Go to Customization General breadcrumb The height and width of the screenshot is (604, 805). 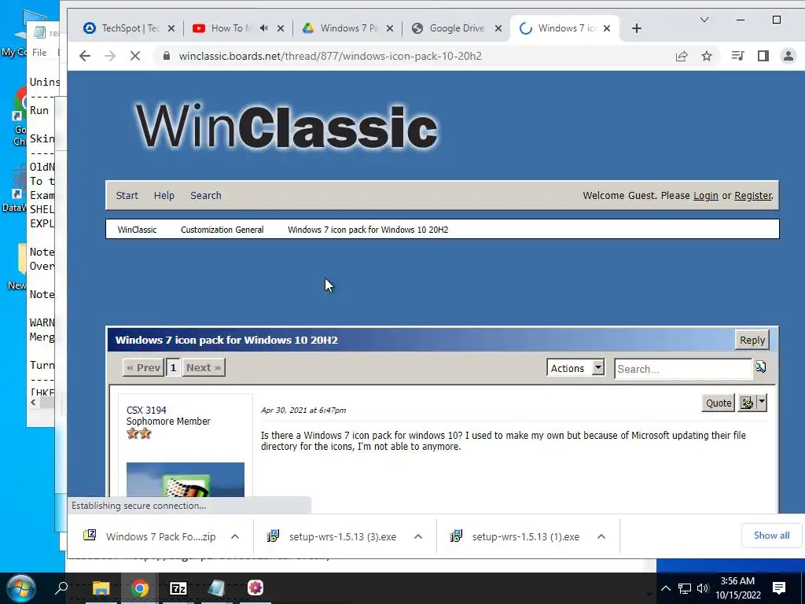click(222, 230)
